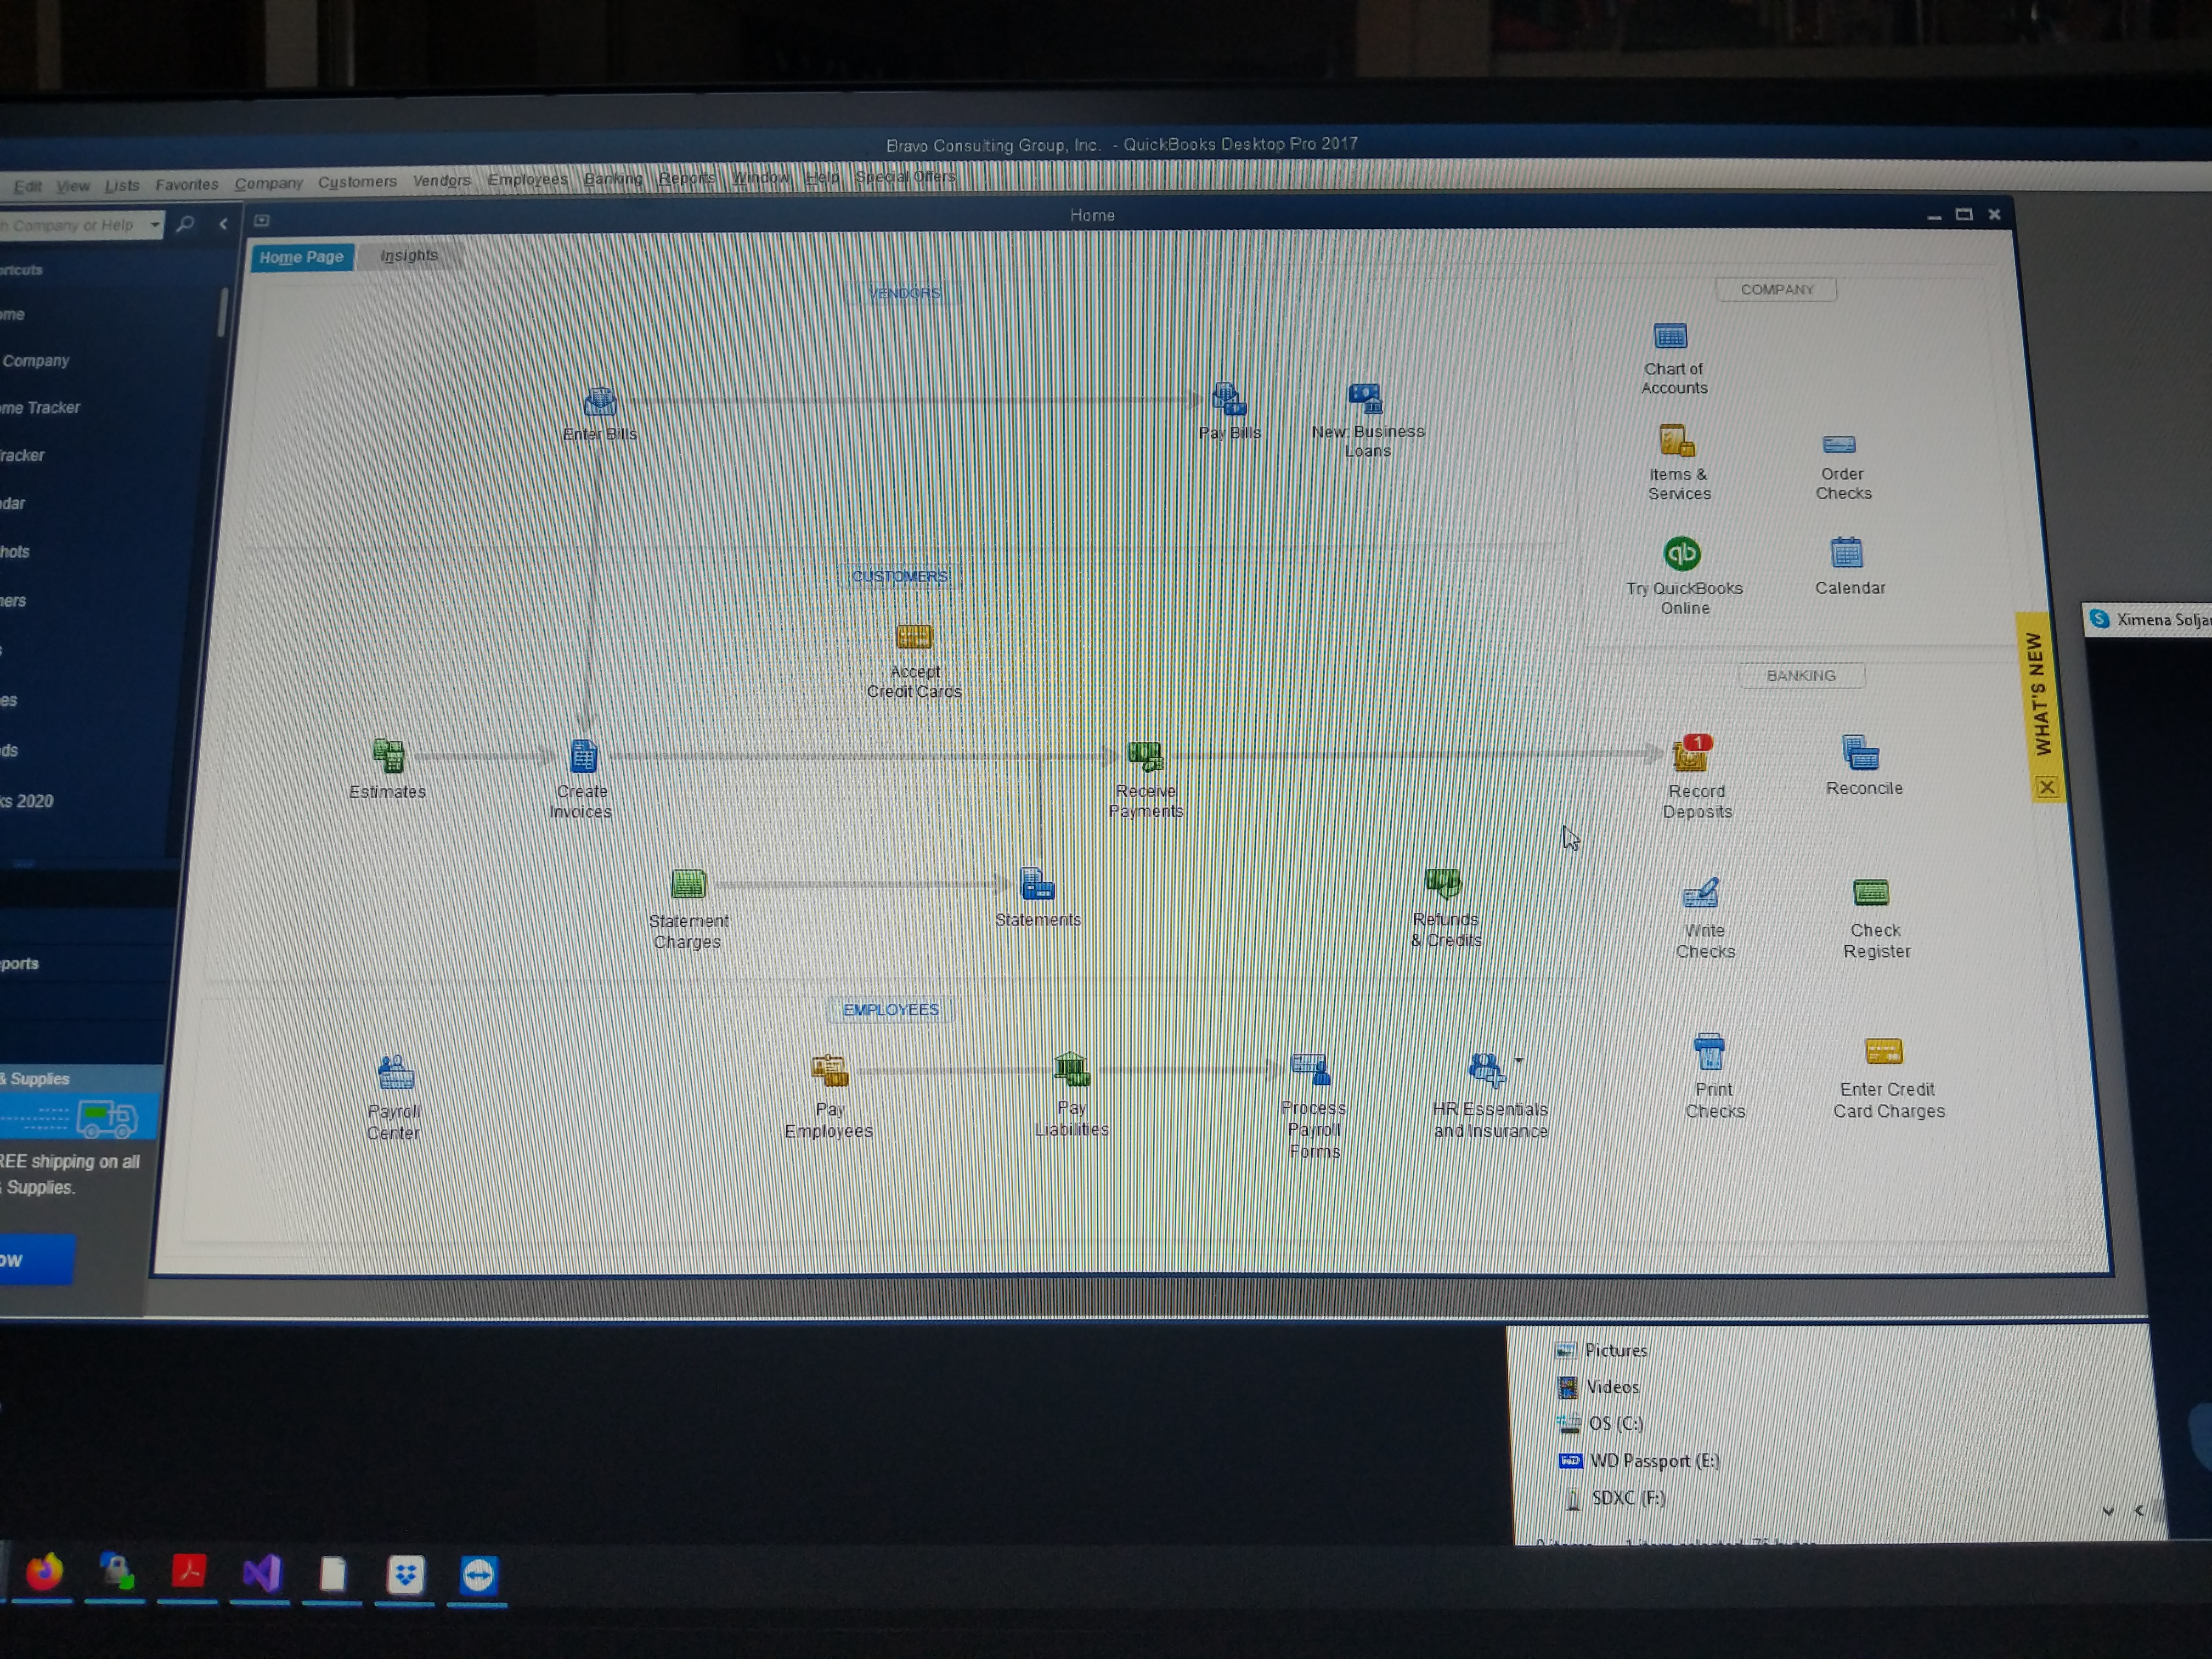The width and height of the screenshot is (2212, 1659).
Task: Open Receive Payments
Action: [1146, 756]
